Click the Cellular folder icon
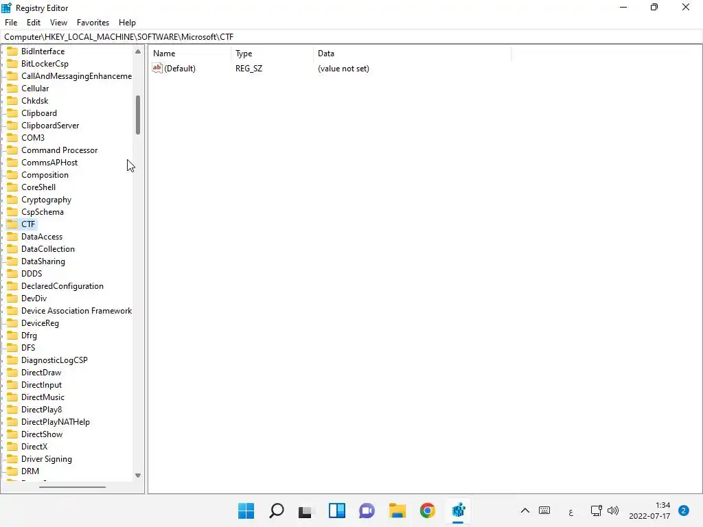 point(12,89)
